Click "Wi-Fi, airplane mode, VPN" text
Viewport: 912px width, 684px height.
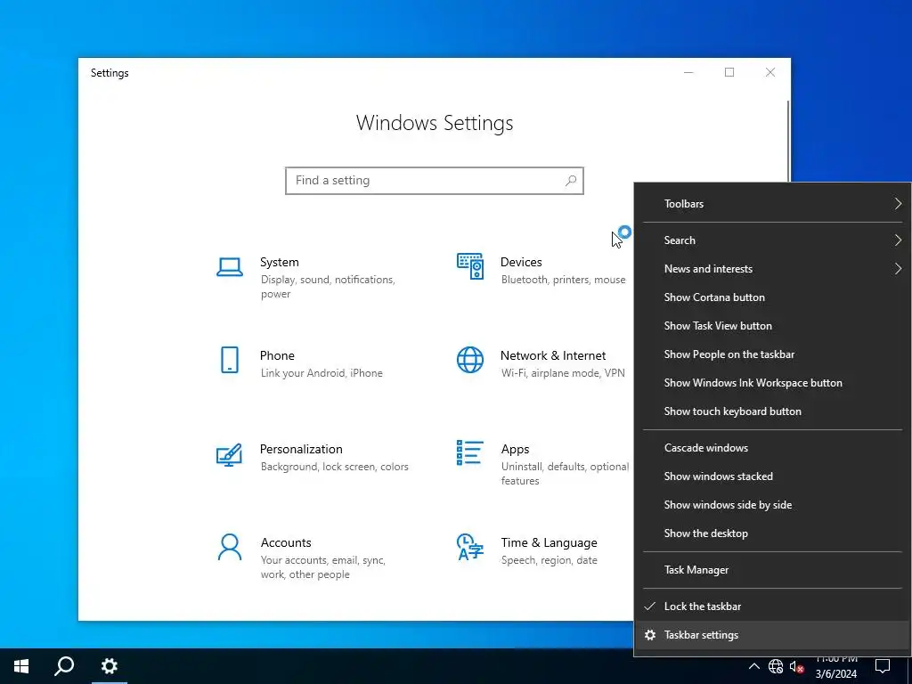[563, 373]
